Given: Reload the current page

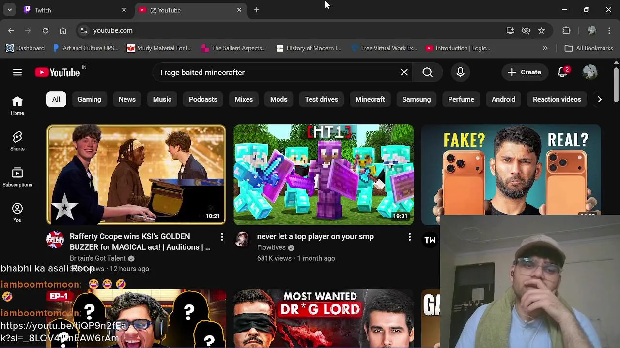Looking at the screenshot, I should pos(46,30).
